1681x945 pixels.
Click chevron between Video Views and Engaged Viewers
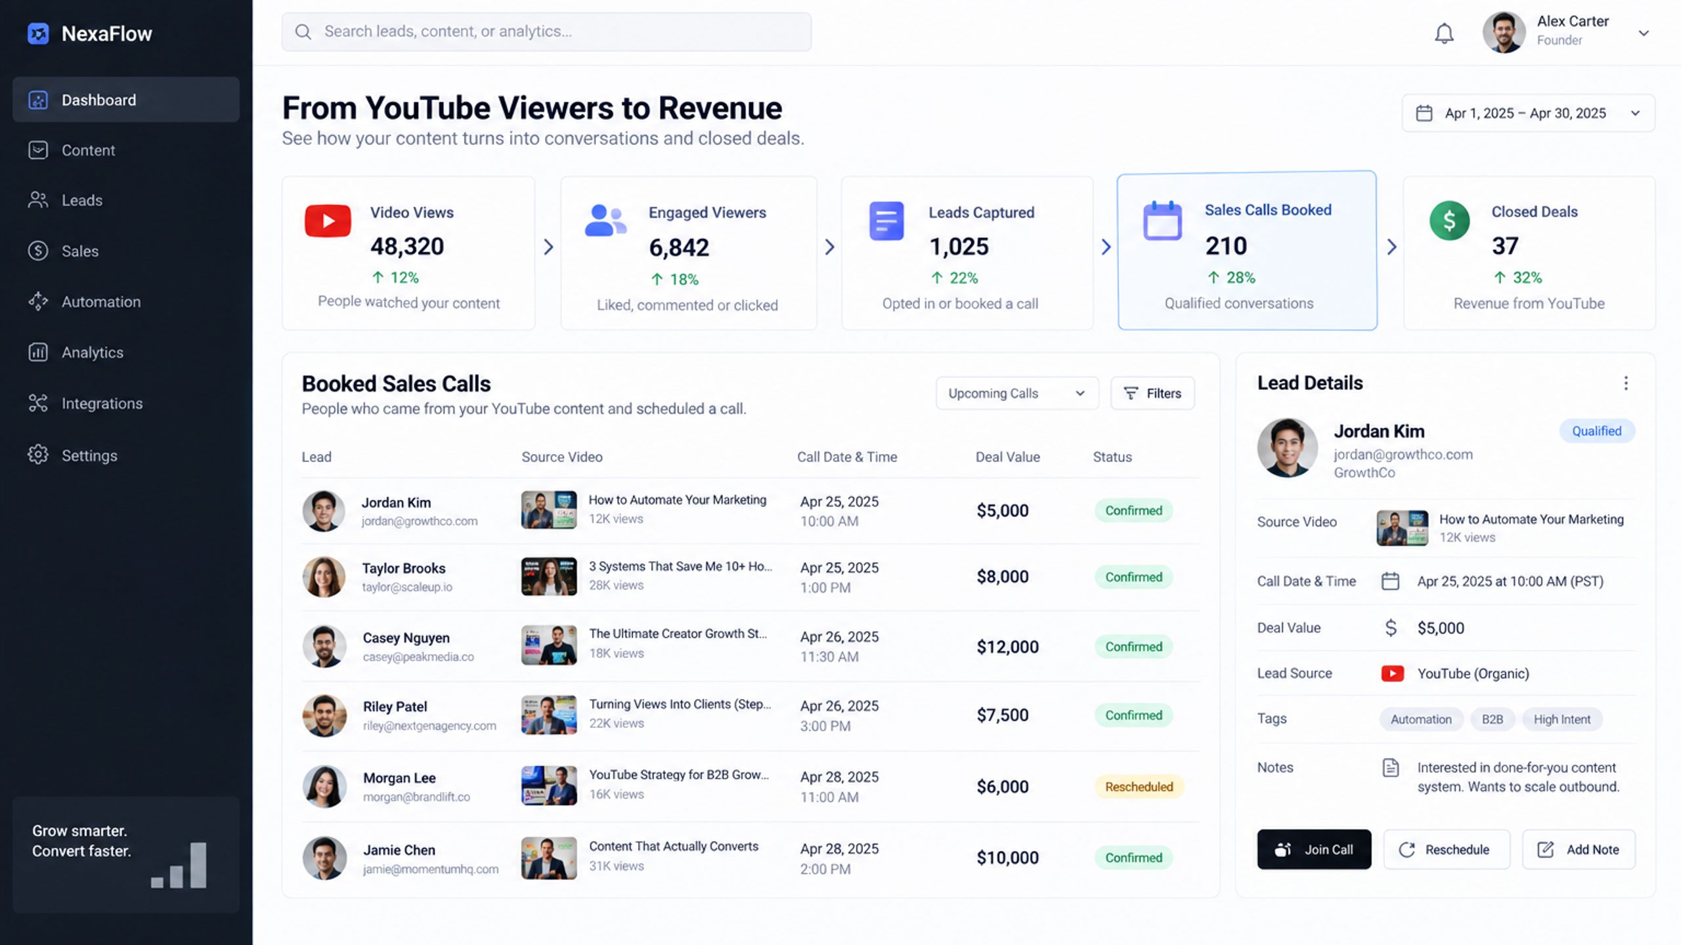pos(548,247)
